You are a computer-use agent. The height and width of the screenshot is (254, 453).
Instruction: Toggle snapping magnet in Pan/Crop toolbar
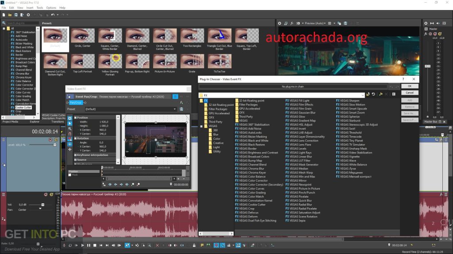[70, 134]
